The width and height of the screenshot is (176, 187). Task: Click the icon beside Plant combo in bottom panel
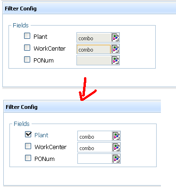click(116, 136)
